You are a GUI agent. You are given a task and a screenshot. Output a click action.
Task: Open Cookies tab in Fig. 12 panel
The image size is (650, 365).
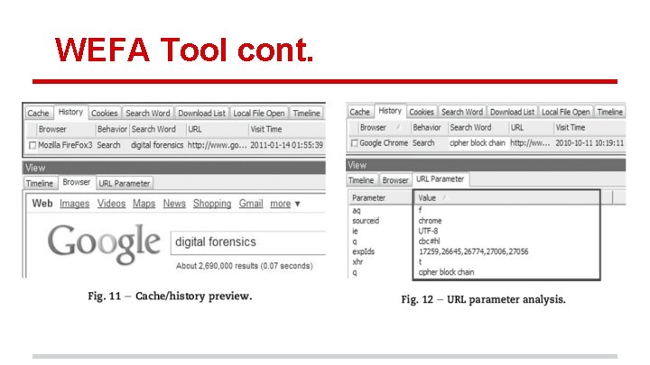422,112
